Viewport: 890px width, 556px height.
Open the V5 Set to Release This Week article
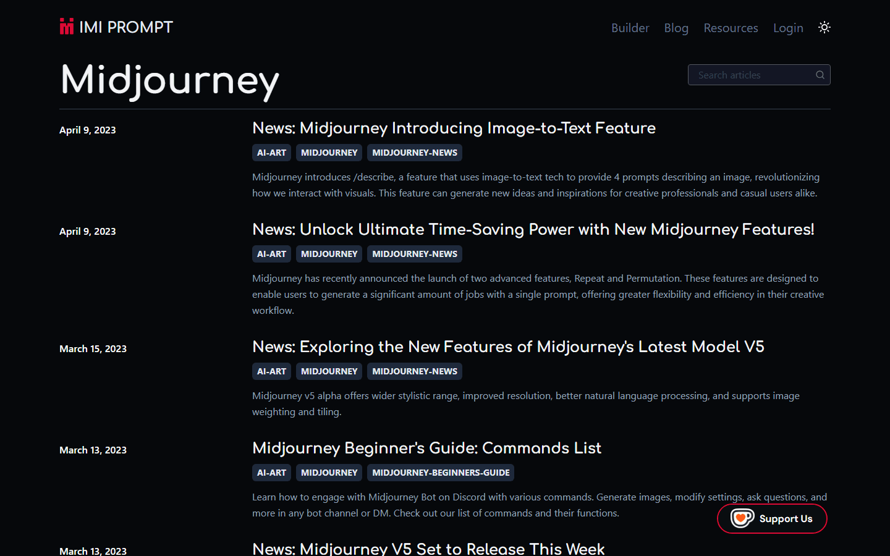click(428, 549)
